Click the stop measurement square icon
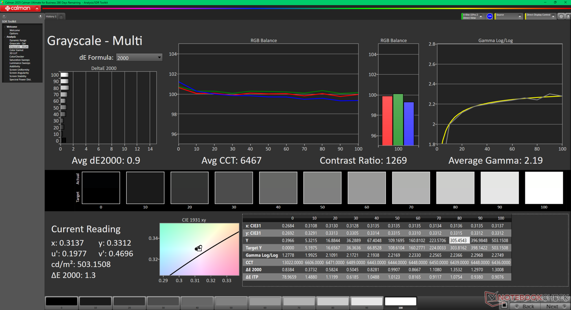 (x=504, y=305)
